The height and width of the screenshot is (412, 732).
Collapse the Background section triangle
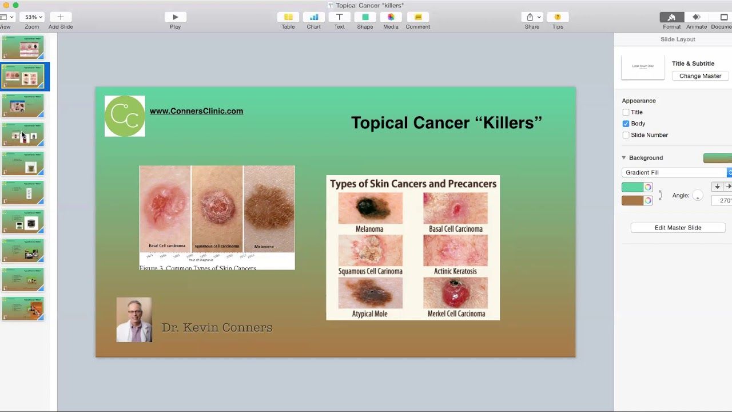pyautogui.click(x=624, y=158)
